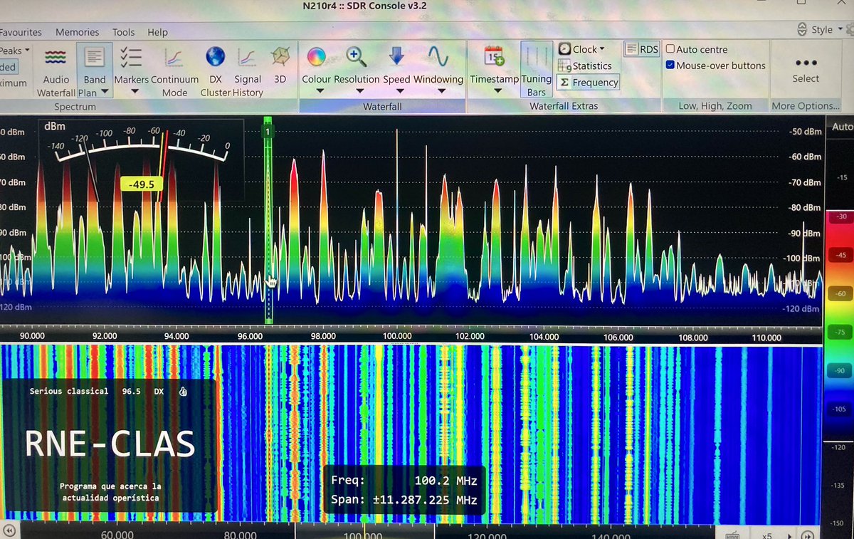Open the Favourites menu
Viewport: 854px width, 539px height.
21,32
